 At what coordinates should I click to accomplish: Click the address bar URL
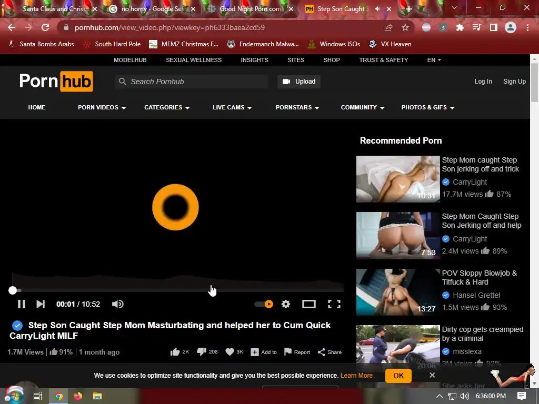click(x=169, y=27)
